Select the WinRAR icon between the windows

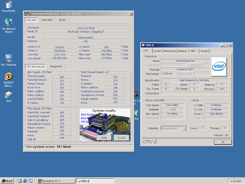point(136,95)
